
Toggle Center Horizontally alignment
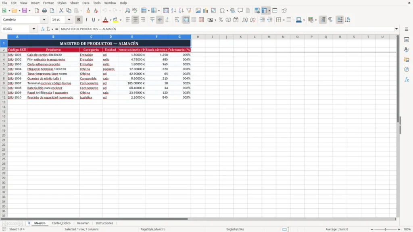(136, 20)
